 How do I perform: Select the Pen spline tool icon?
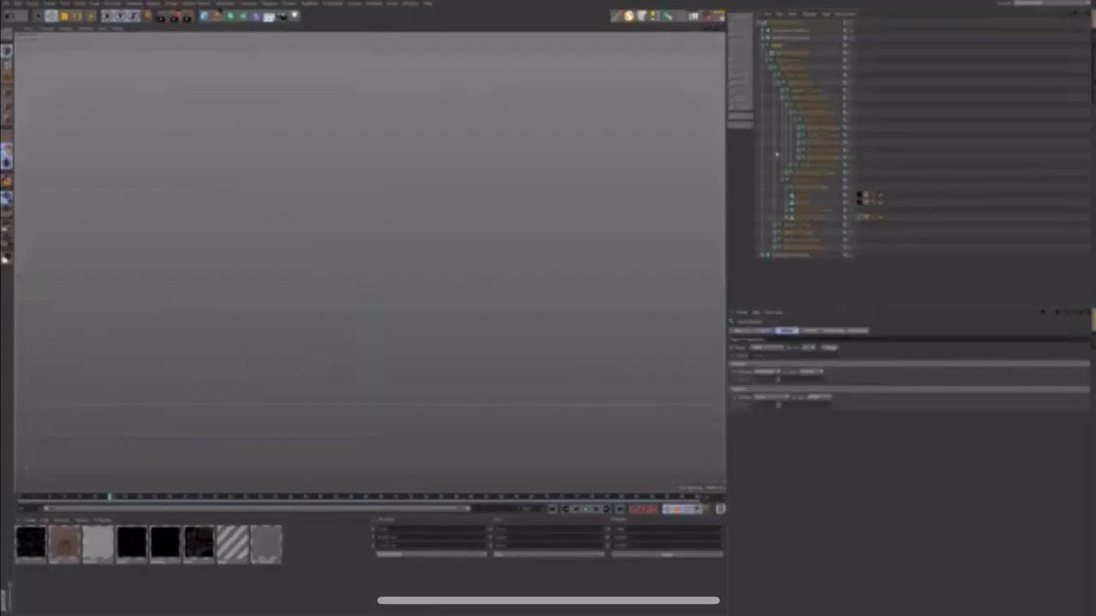216,16
